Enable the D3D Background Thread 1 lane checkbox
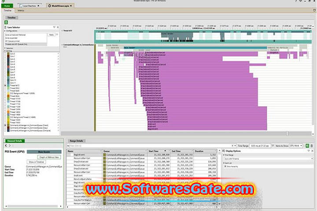Image resolution: width=317 pixels, height=211 pixels. pyautogui.click(x=5, y=94)
